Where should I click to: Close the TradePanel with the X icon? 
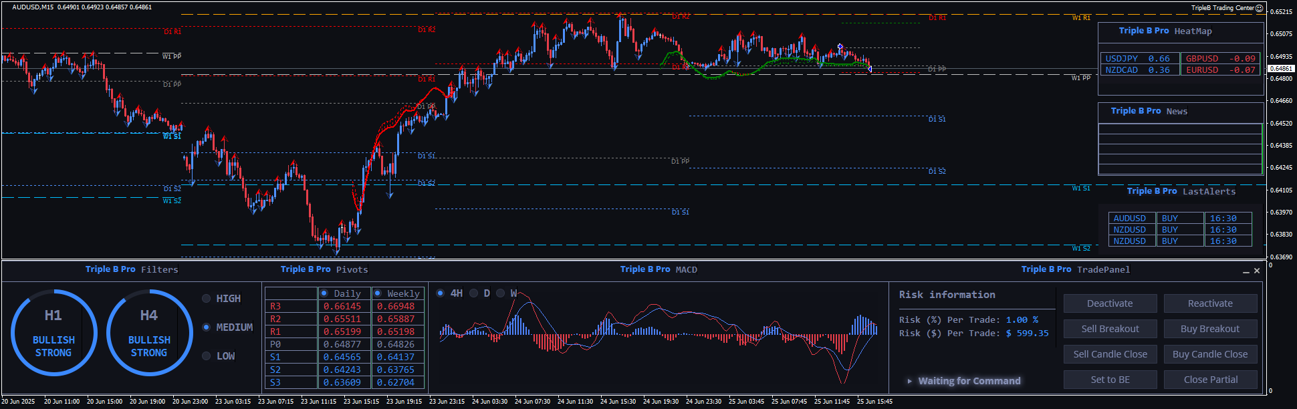click(1257, 271)
